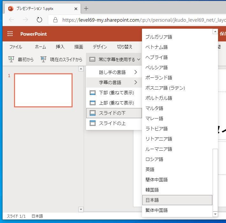Click the 現在のスライドから slideshow icon
Viewport: 226px width, 223px height.
[x=43, y=59]
